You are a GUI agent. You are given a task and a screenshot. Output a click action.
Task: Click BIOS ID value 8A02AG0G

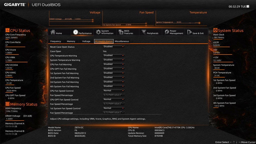80,136
